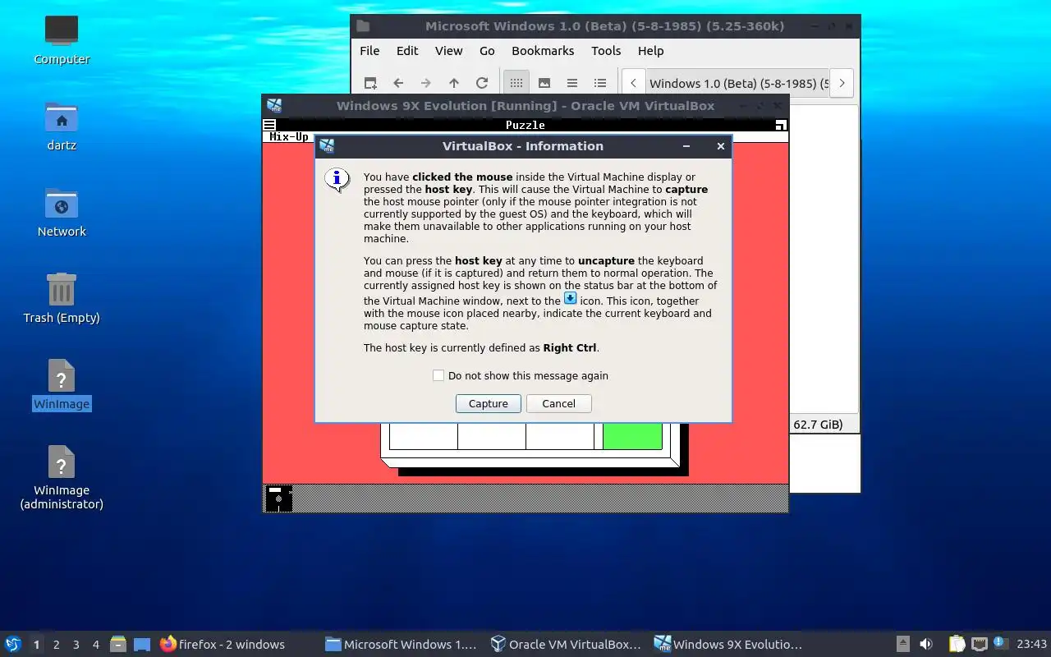Switch to 'Windows 9X Evolutio...' taskbar entry
The width and height of the screenshot is (1051, 657).
tap(730, 645)
